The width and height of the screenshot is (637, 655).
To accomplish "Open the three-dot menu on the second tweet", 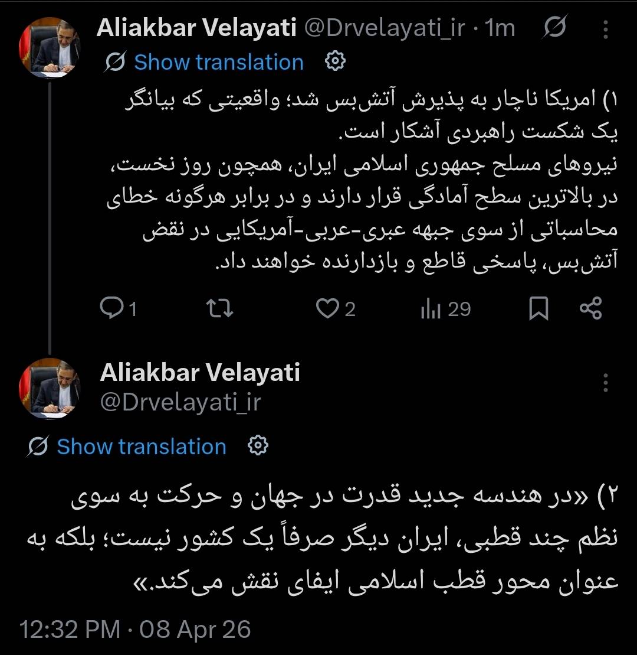I will pos(606,384).
